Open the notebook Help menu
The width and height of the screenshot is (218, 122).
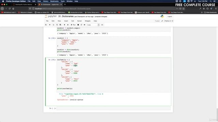[x=95, y=21]
